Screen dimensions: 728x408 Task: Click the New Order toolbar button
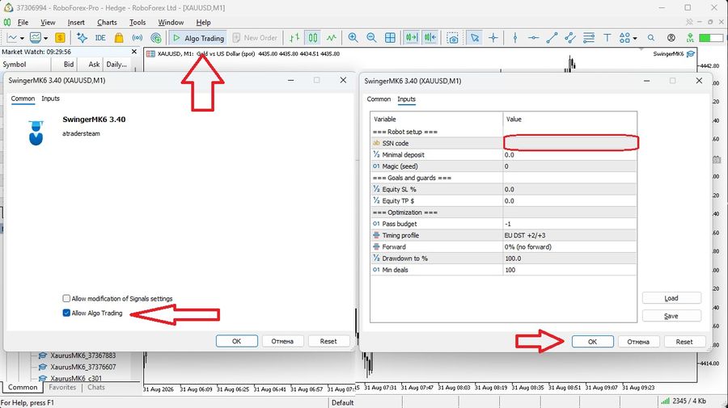[x=255, y=38]
